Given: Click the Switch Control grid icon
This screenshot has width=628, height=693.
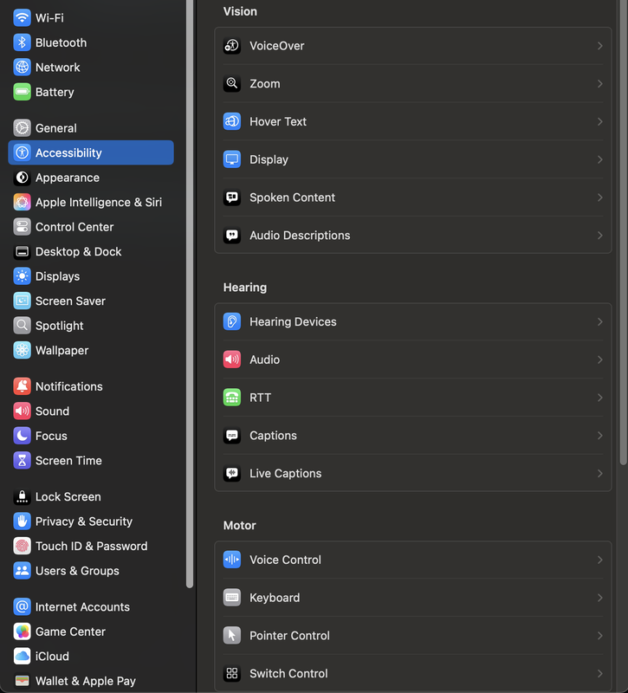Looking at the screenshot, I should click(232, 673).
